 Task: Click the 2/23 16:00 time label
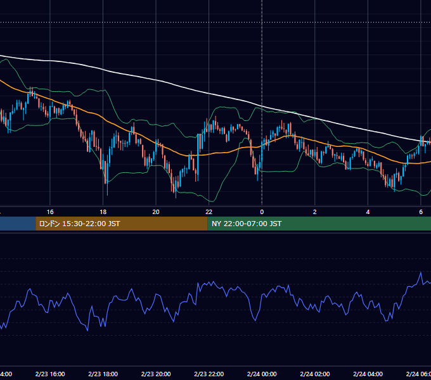(x=50, y=374)
